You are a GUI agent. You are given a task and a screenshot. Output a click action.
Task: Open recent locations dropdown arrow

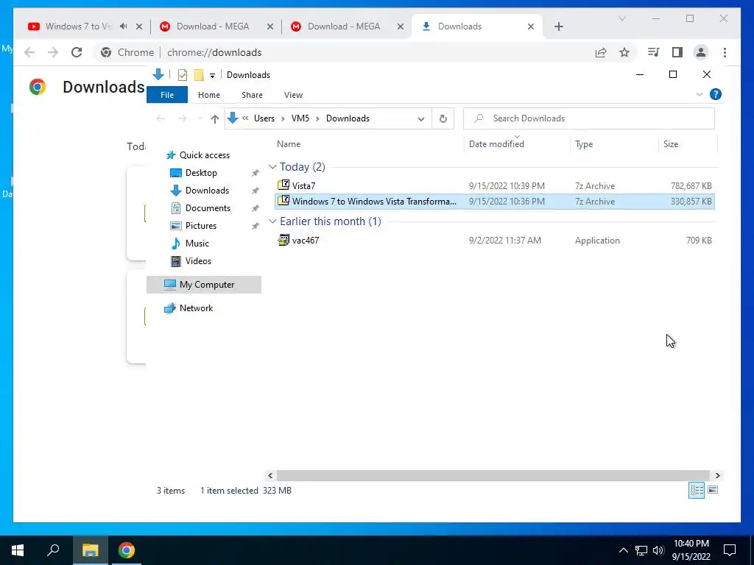point(200,118)
